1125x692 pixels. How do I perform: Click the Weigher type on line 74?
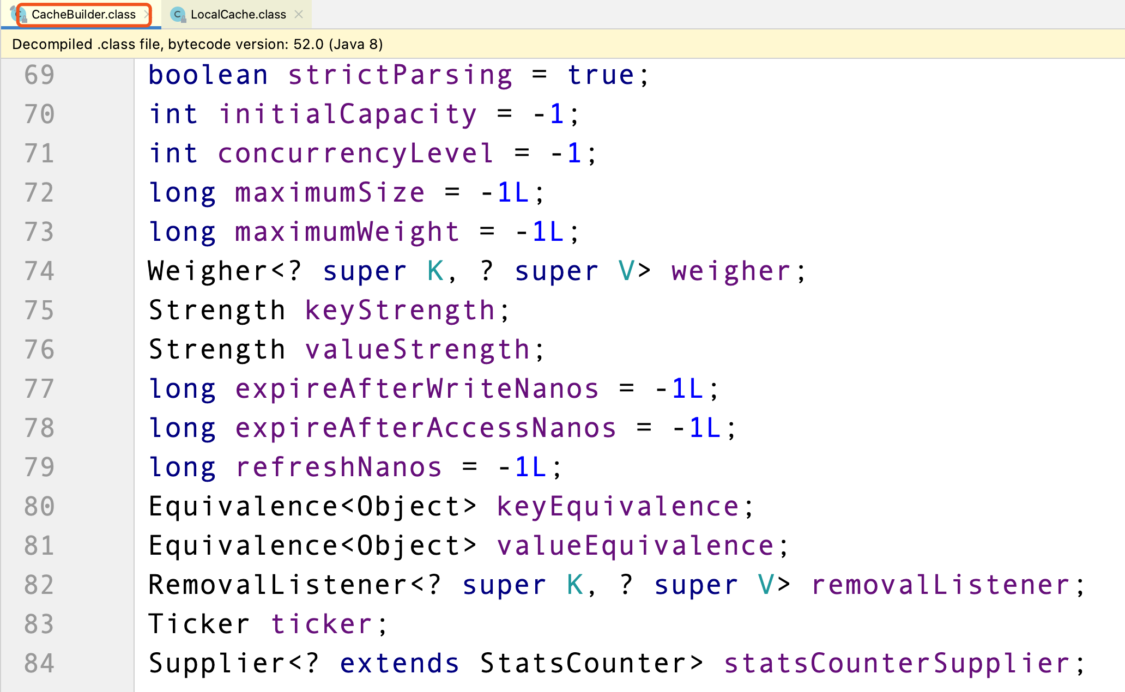coord(208,271)
